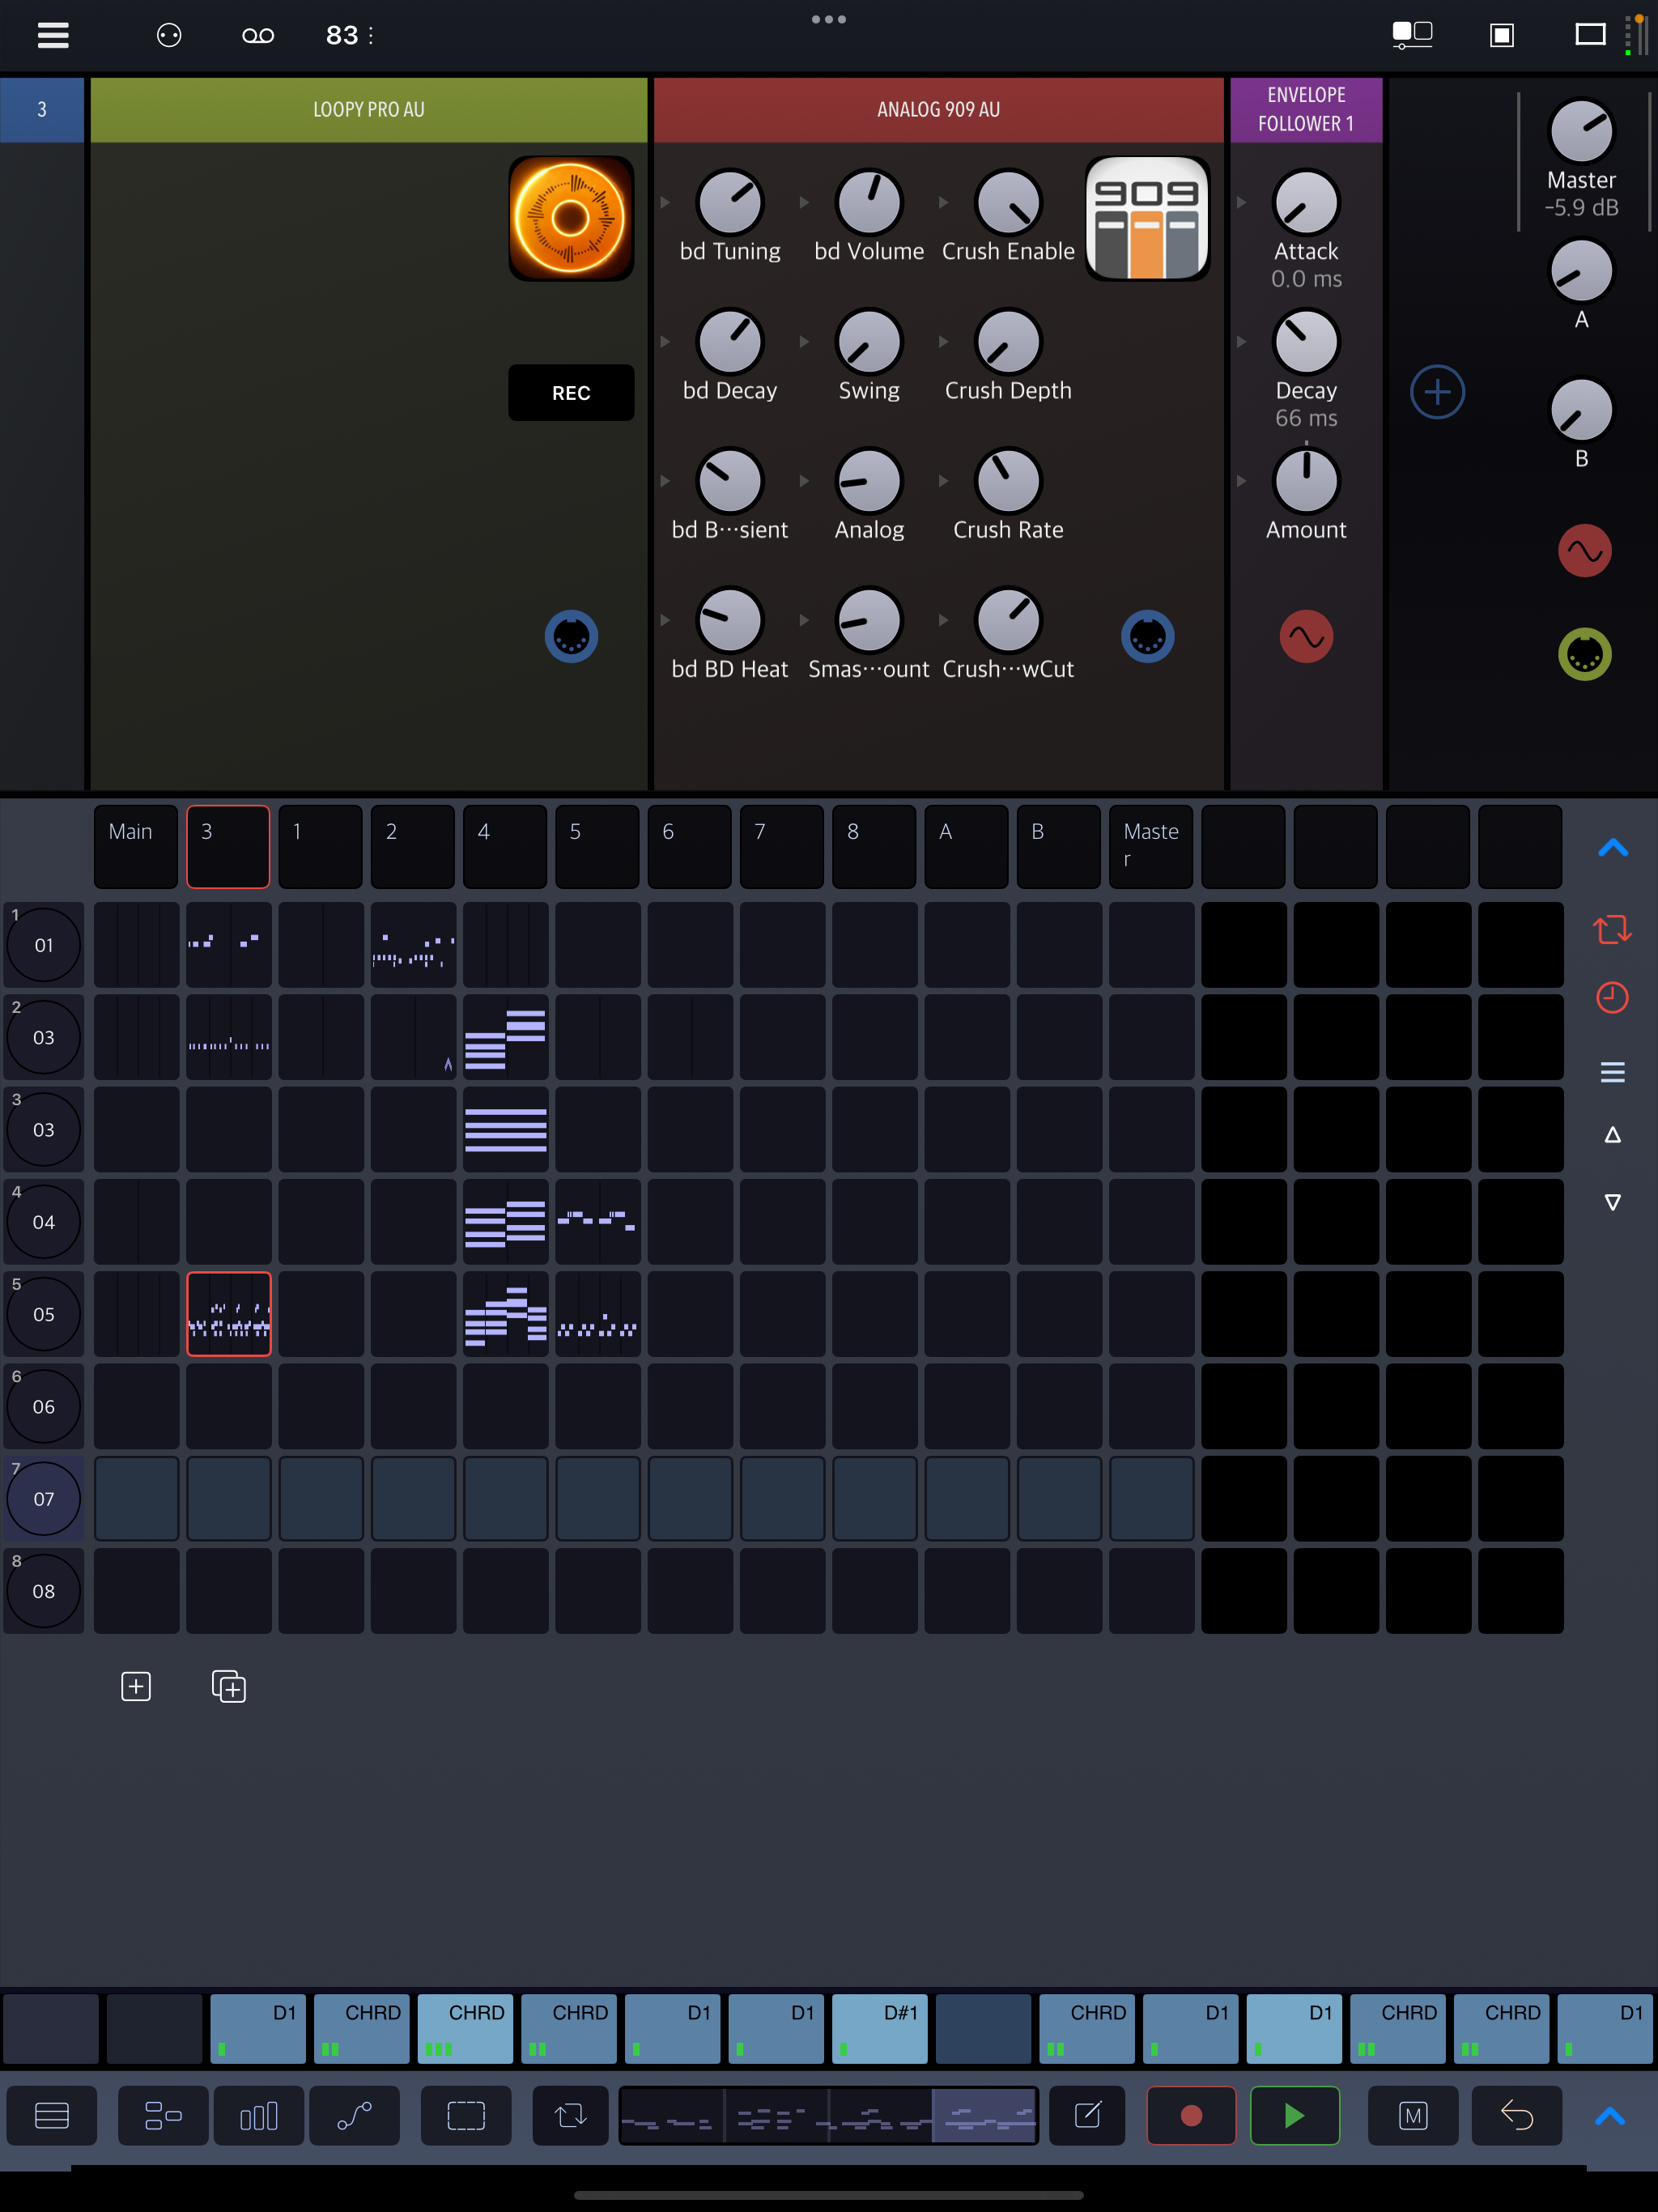The height and width of the screenshot is (2212, 1658).
Task: Tap the tempo value 83
Action: click(342, 35)
